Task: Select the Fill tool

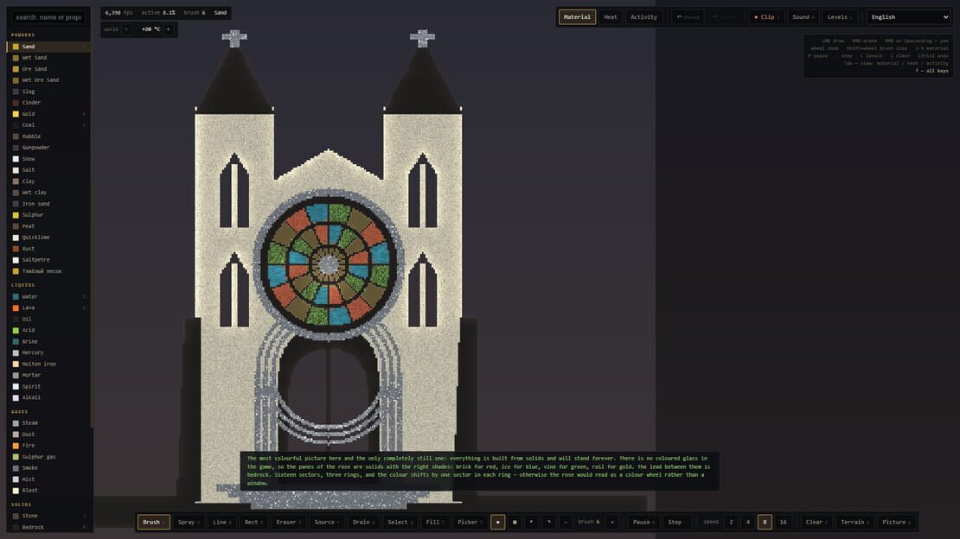Action: click(435, 522)
